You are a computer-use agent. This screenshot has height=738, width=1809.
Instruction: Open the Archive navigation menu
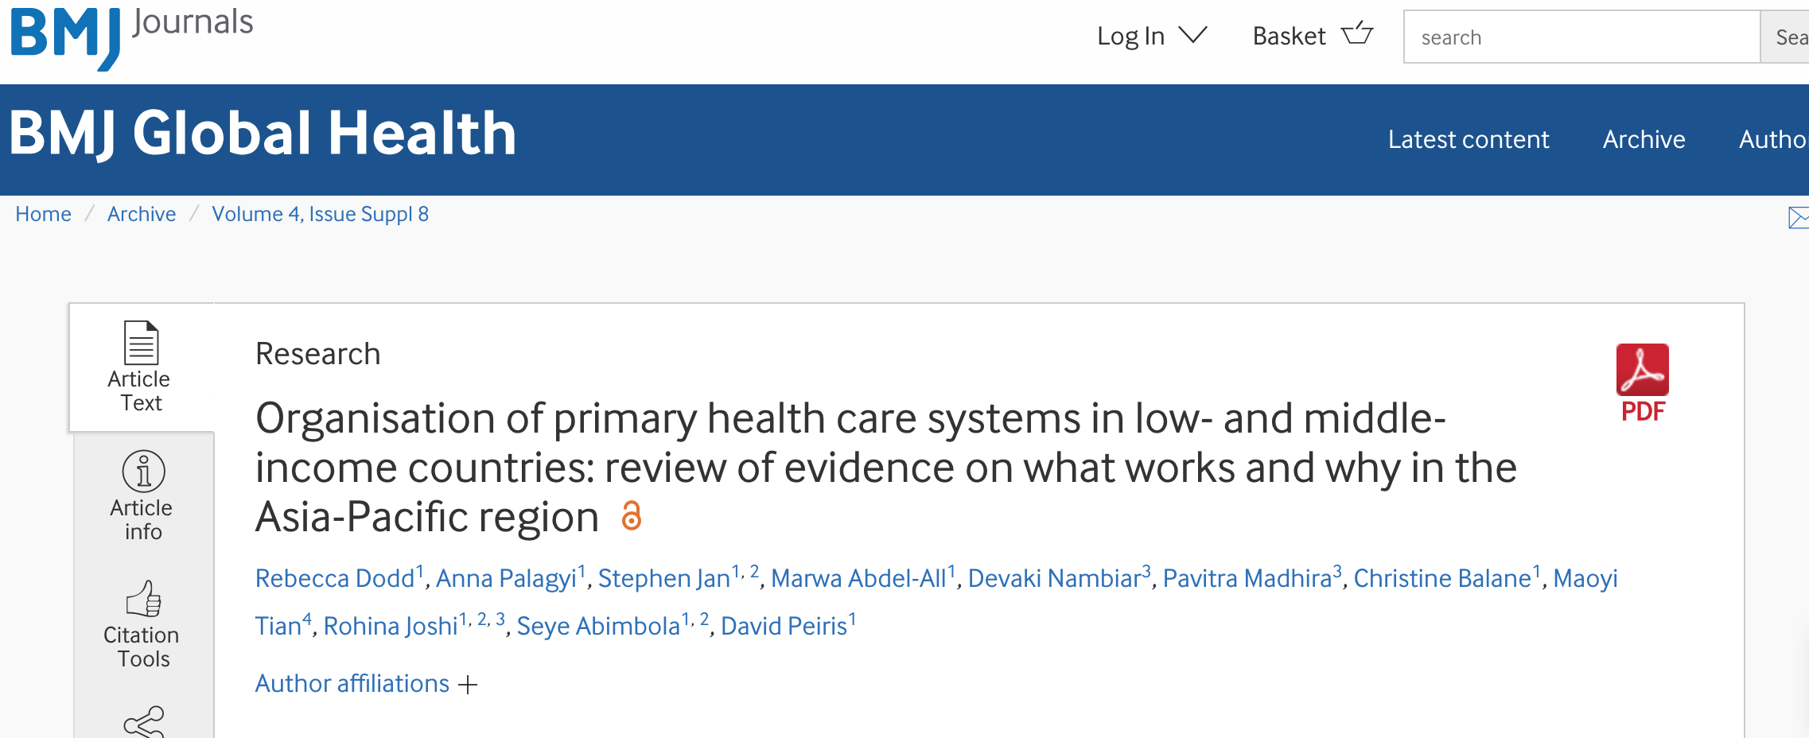pos(1644,139)
